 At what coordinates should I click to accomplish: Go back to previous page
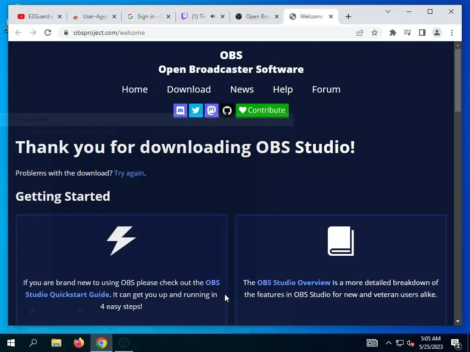18,33
